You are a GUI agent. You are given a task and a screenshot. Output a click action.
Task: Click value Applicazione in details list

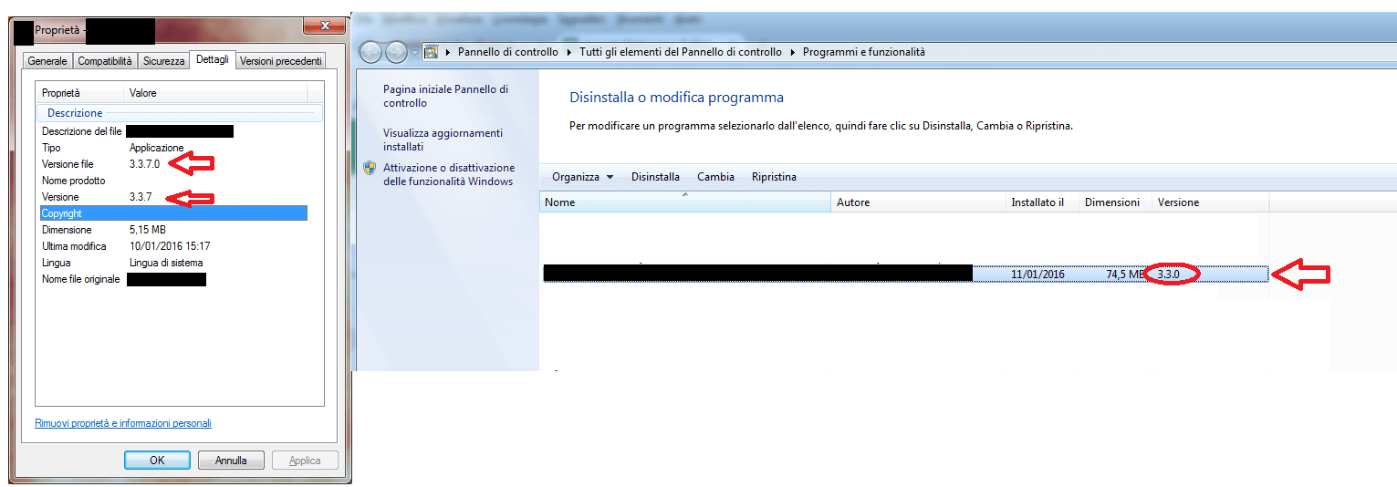coord(156,148)
